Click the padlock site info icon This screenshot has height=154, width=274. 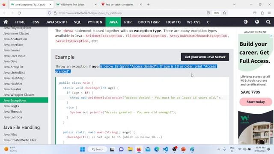(55, 13)
